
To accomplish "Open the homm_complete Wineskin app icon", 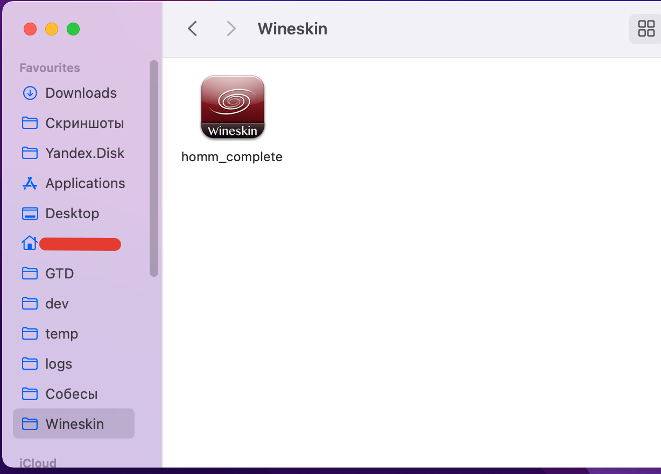I will point(233,107).
